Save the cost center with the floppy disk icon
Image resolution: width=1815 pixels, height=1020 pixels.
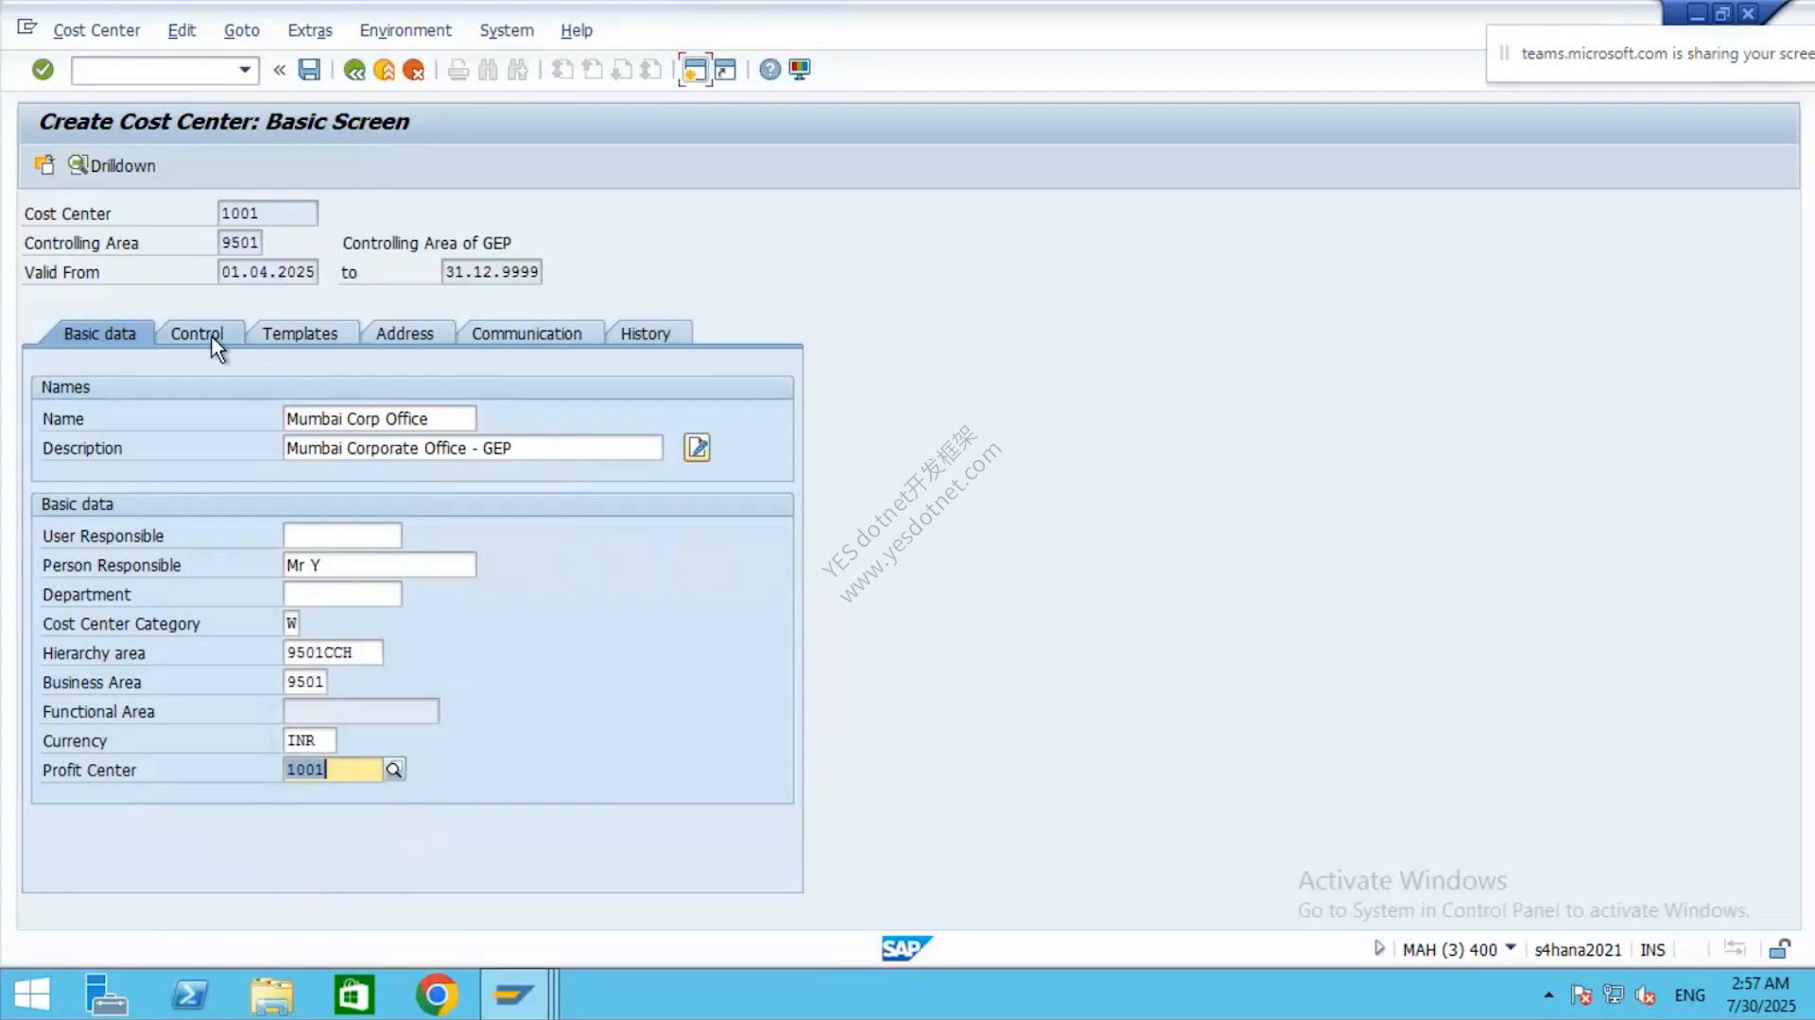[309, 69]
